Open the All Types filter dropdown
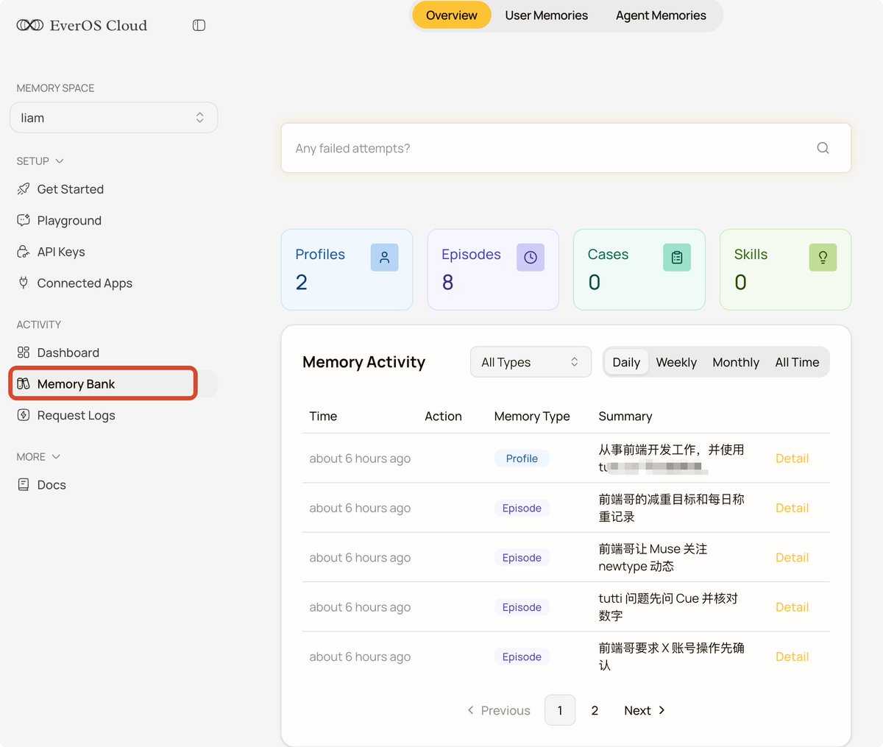The width and height of the screenshot is (883, 747). click(x=531, y=362)
